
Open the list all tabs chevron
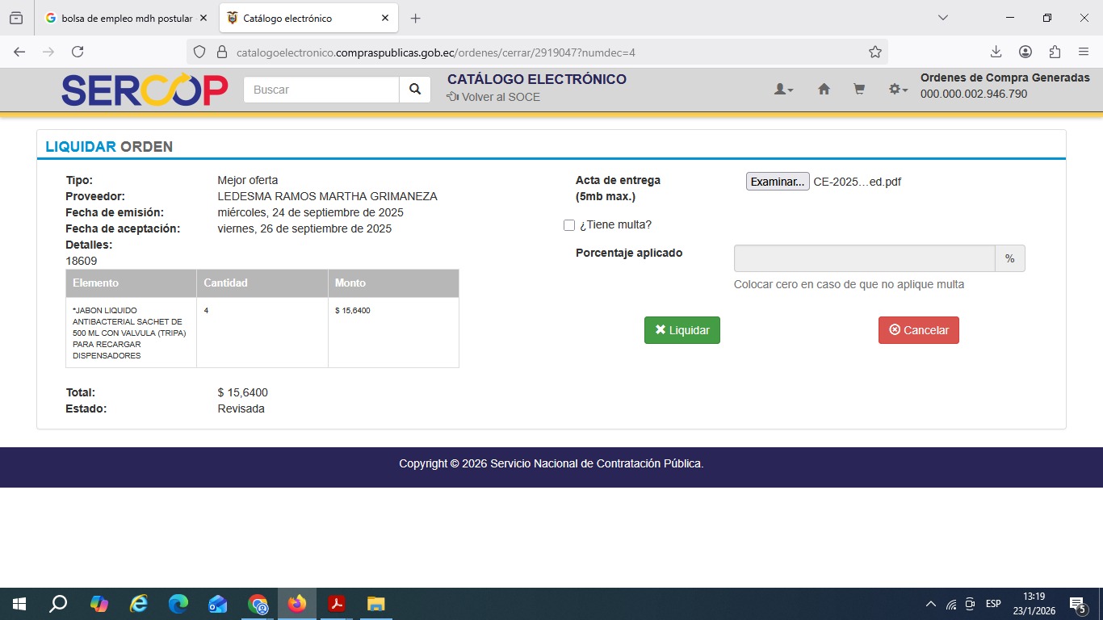tap(942, 18)
